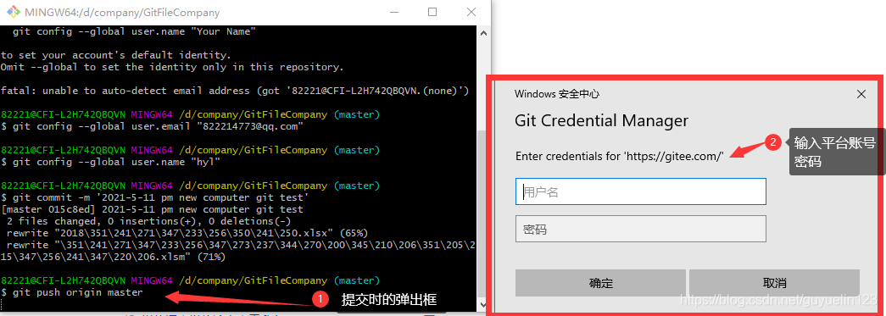Click the 'git push origin master' command line
Screen dimensions: 886x316
pyautogui.click(x=72, y=292)
